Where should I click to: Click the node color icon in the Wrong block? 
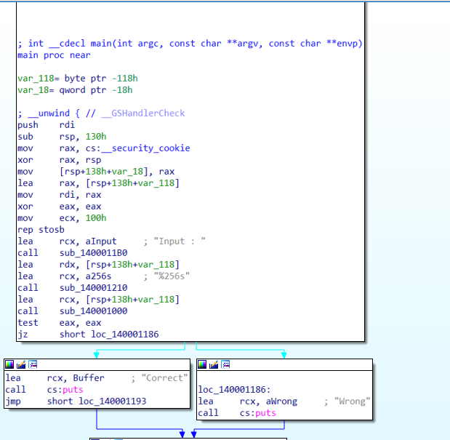point(202,364)
